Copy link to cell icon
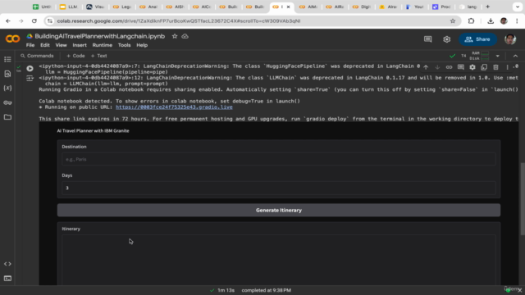525x295 pixels. (x=449, y=67)
